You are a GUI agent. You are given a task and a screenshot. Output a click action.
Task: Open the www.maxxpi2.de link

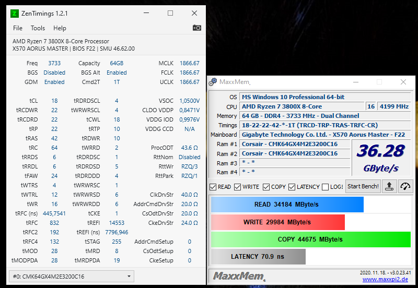385,279
